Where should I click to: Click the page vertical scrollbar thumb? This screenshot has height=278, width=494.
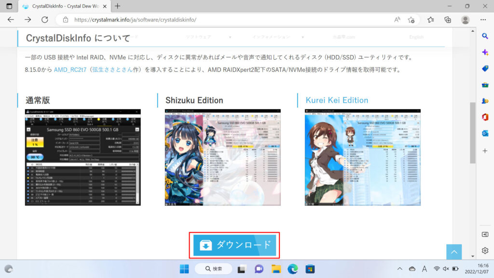tap(473, 133)
